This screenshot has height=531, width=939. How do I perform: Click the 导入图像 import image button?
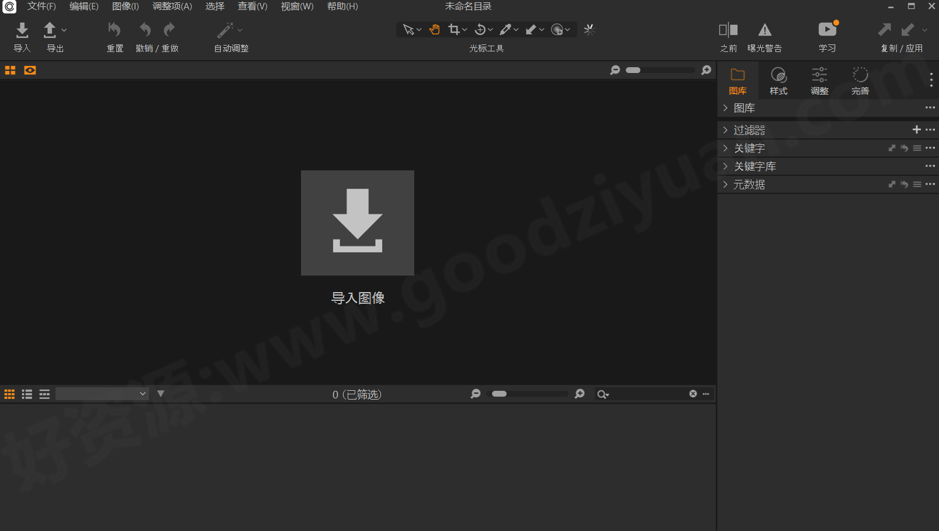point(357,223)
